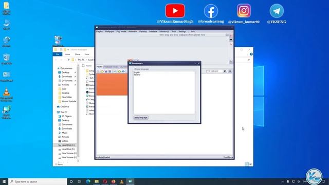Select English in the language list

137,72
